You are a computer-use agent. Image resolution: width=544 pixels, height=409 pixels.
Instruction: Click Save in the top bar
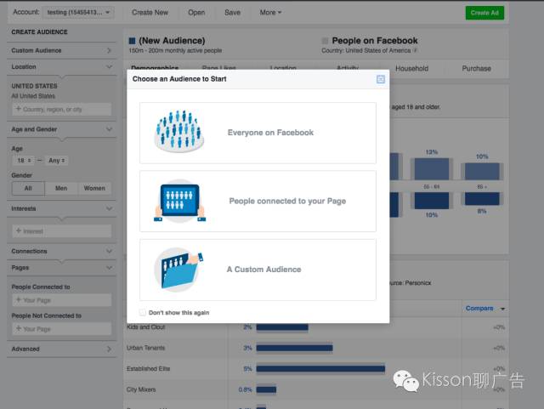coord(232,13)
